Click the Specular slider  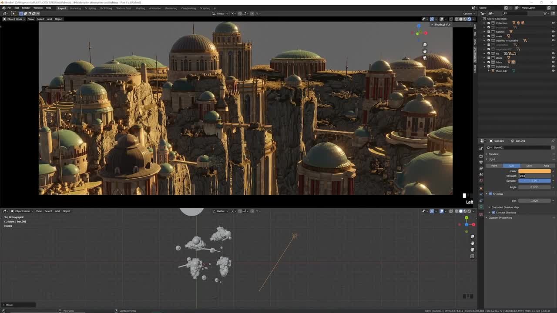pos(534,180)
